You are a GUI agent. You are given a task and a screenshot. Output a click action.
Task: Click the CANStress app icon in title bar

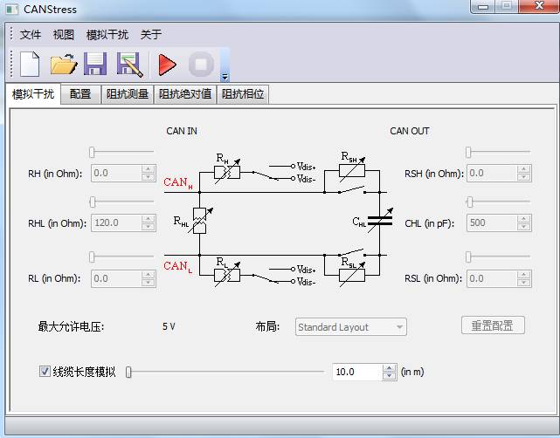click(10, 10)
